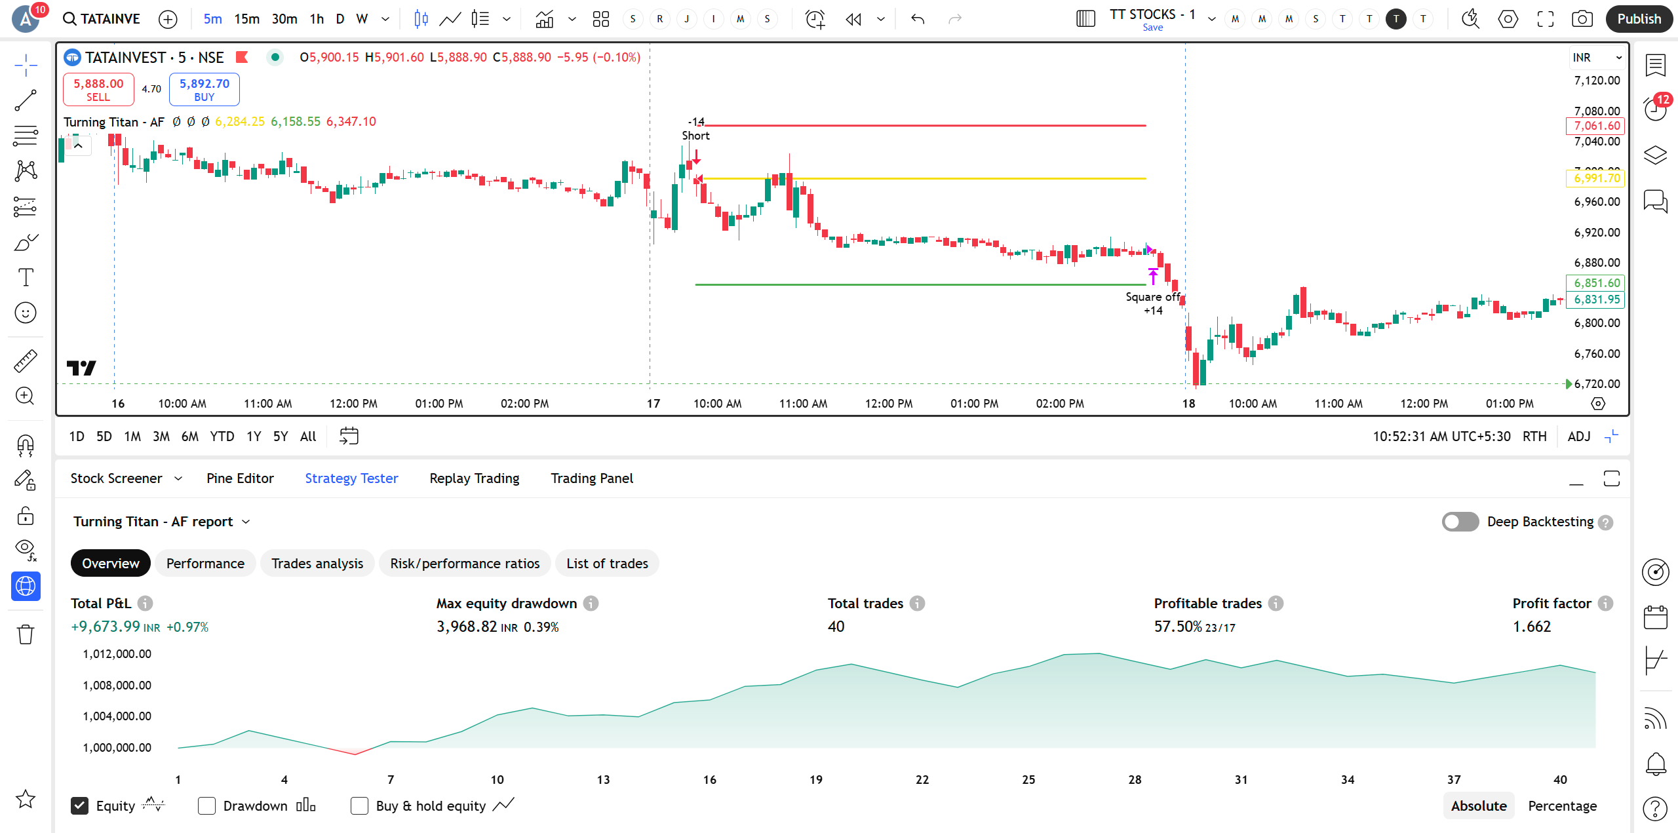
Task: Click the SELL 5,888.00 button
Action: (98, 90)
